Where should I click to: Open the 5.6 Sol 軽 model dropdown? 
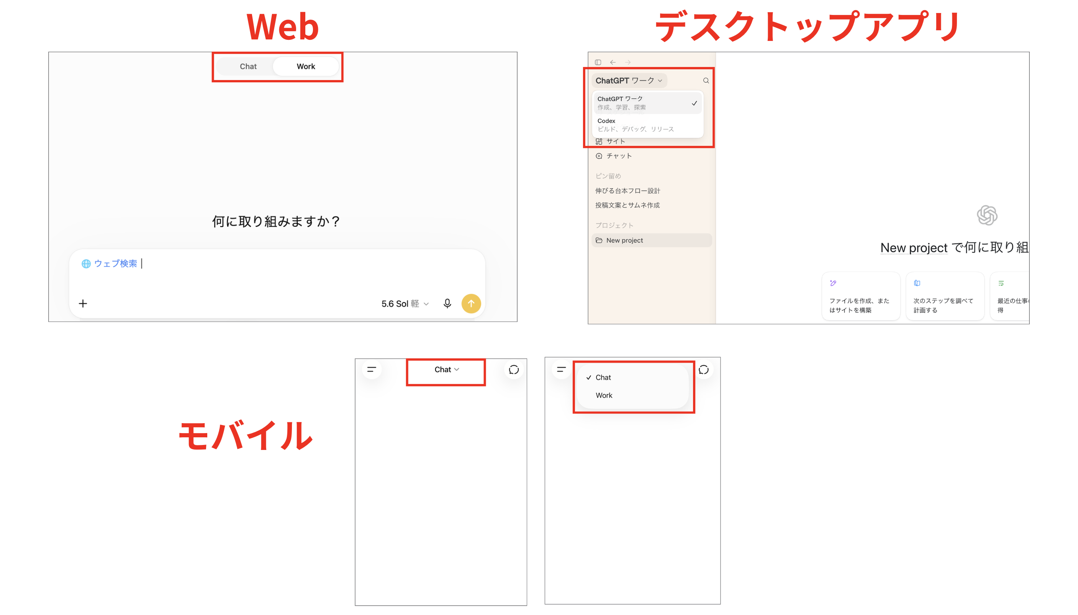(405, 304)
